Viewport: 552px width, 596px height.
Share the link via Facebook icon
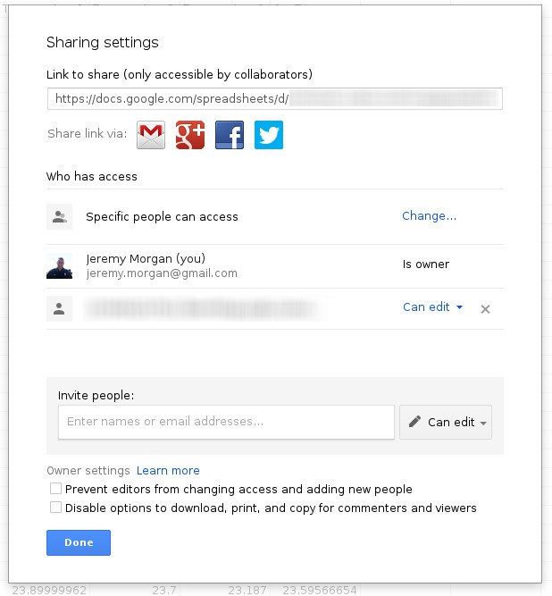[230, 135]
